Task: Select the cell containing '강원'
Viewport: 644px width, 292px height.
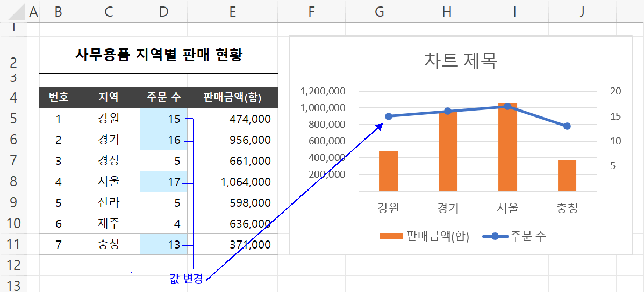Action: [x=109, y=119]
